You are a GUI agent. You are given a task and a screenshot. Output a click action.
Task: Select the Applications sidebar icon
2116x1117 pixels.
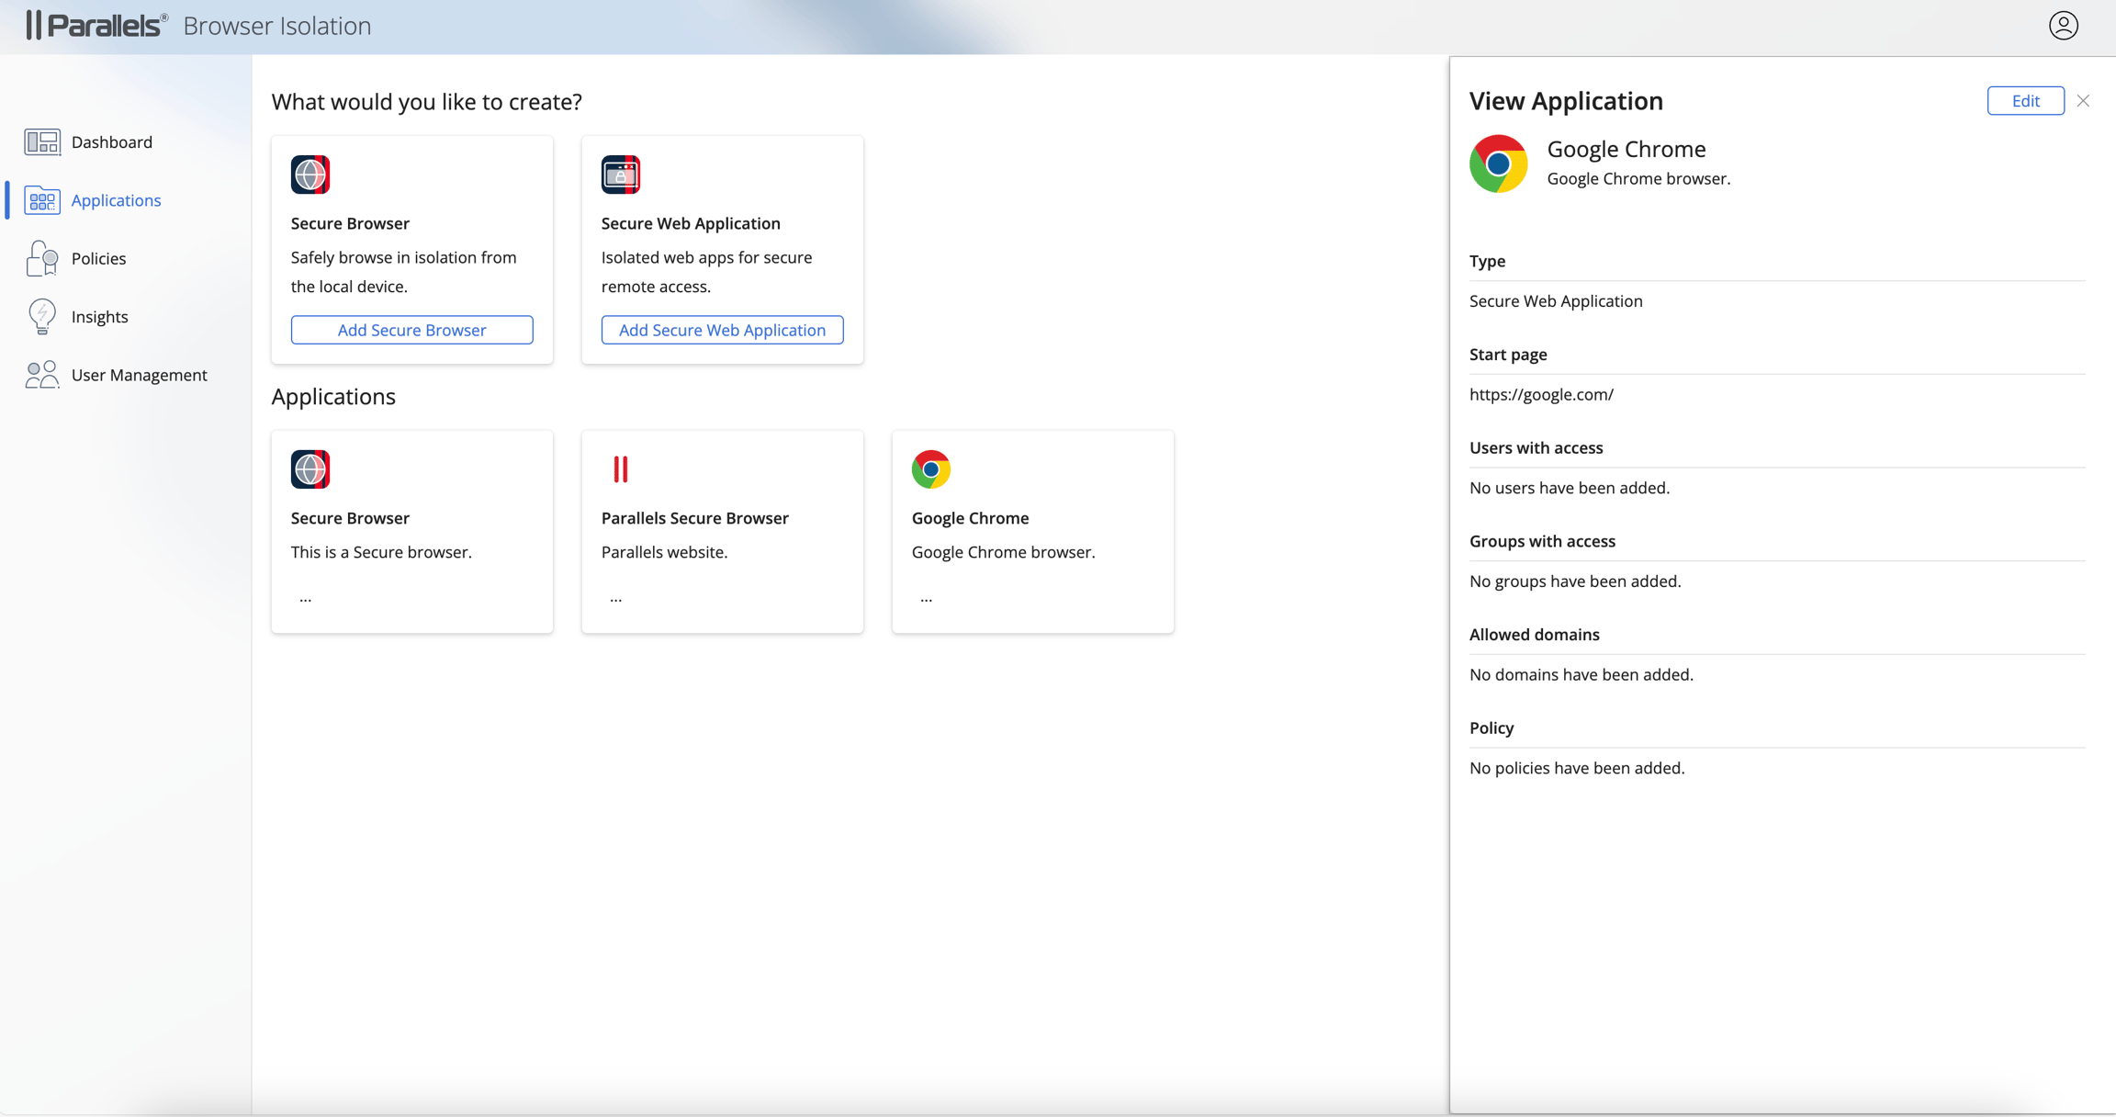(x=42, y=200)
